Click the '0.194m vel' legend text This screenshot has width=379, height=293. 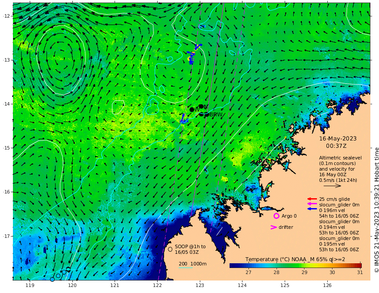(332, 227)
